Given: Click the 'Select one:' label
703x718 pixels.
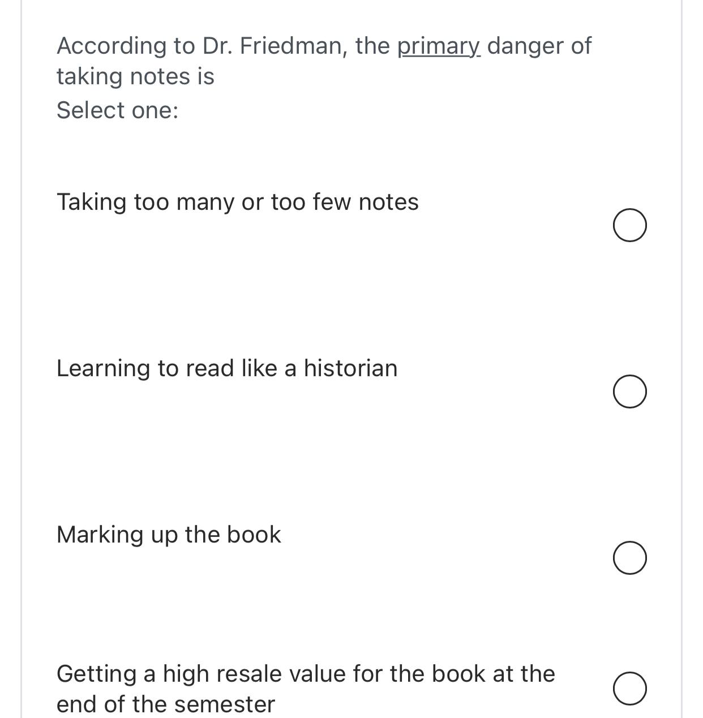Looking at the screenshot, I should (x=118, y=110).
